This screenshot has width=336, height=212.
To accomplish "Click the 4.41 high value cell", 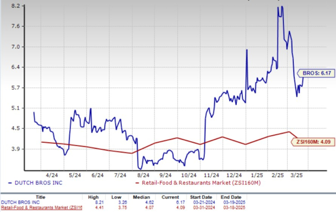I will click(x=99, y=208).
